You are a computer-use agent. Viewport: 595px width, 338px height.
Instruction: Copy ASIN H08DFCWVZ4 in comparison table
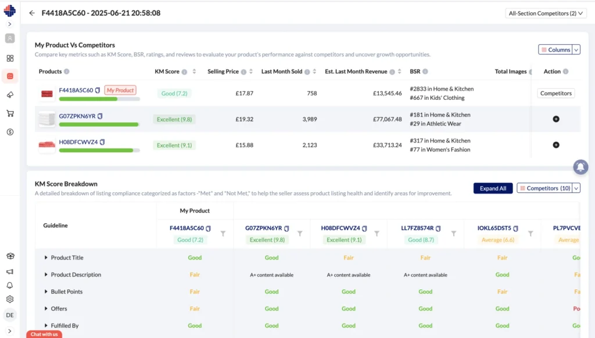click(102, 142)
